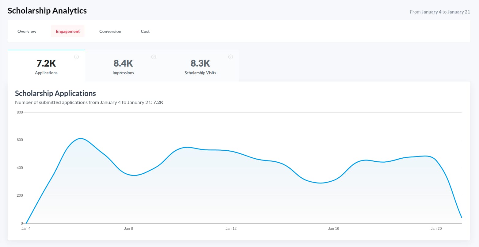Click the January 4 start date
The width and height of the screenshot is (479, 247).
click(x=431, y=12)
